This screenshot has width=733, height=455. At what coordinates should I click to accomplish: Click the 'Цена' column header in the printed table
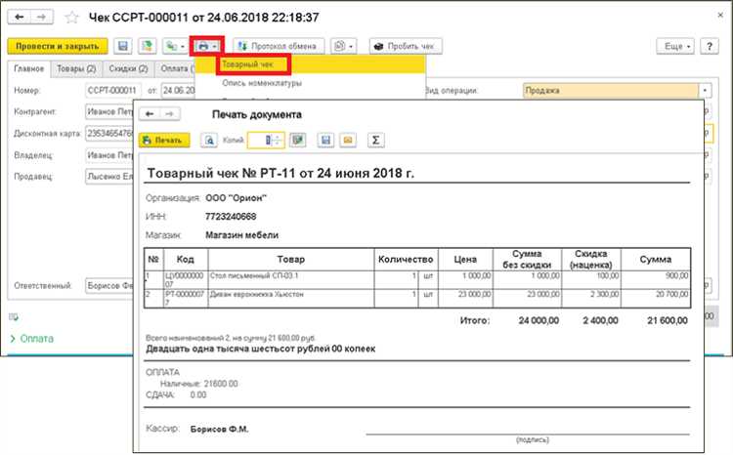tap(465, 260)
